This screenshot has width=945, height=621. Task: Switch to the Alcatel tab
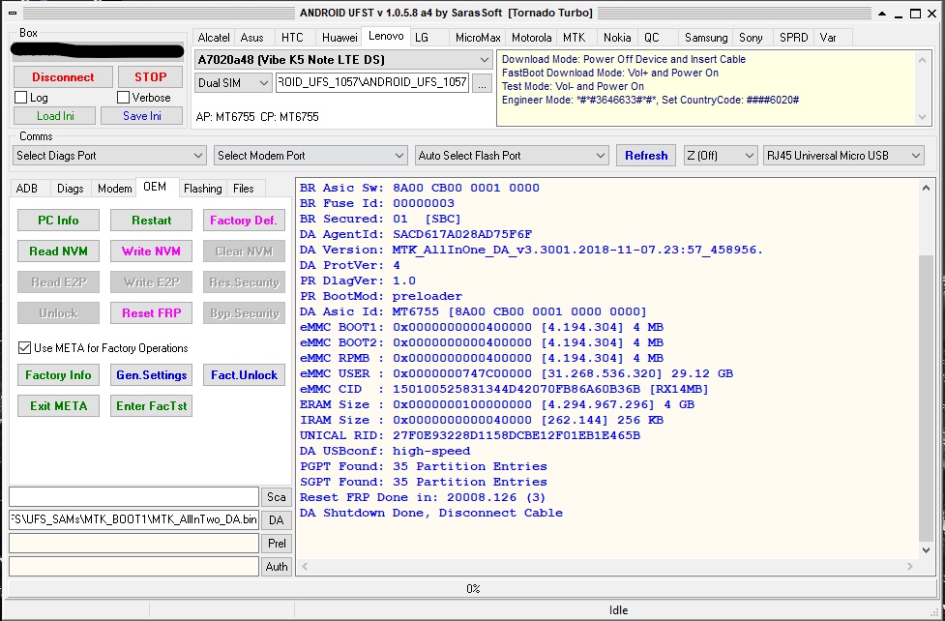pos(214,38)
